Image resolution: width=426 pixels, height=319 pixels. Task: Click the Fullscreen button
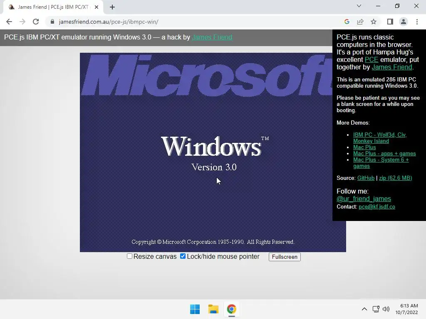point(285,257)
